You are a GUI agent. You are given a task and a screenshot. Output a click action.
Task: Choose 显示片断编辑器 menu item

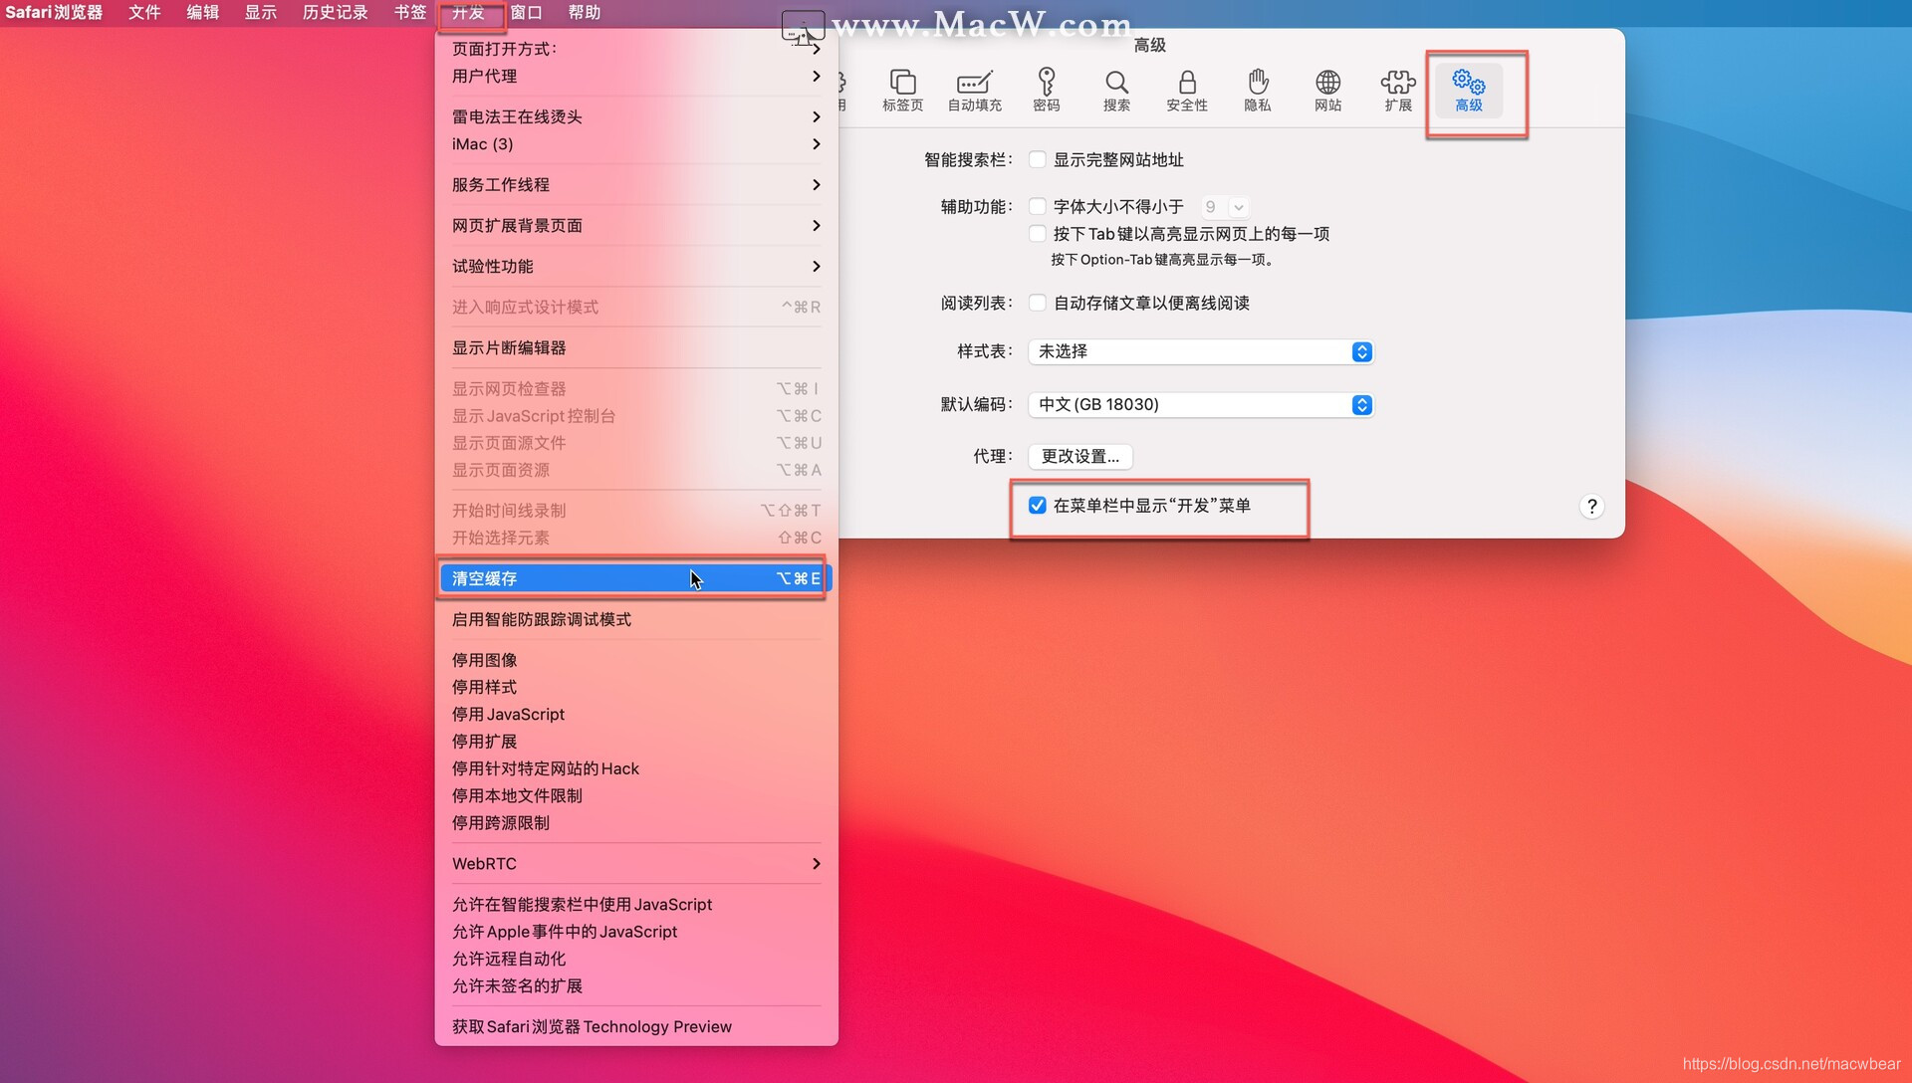pyautogui.click(x=636, y=348)
